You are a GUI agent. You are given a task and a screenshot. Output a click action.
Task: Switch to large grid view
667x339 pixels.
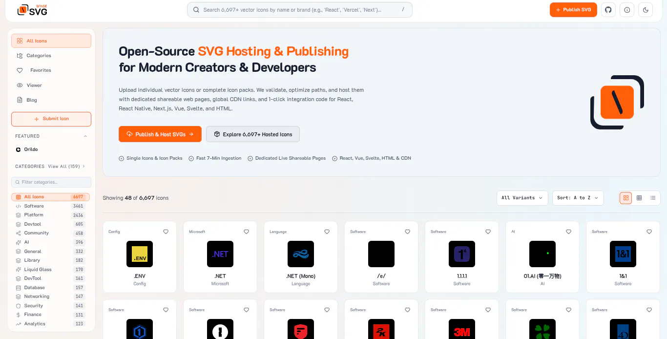[x=625, y=198]
